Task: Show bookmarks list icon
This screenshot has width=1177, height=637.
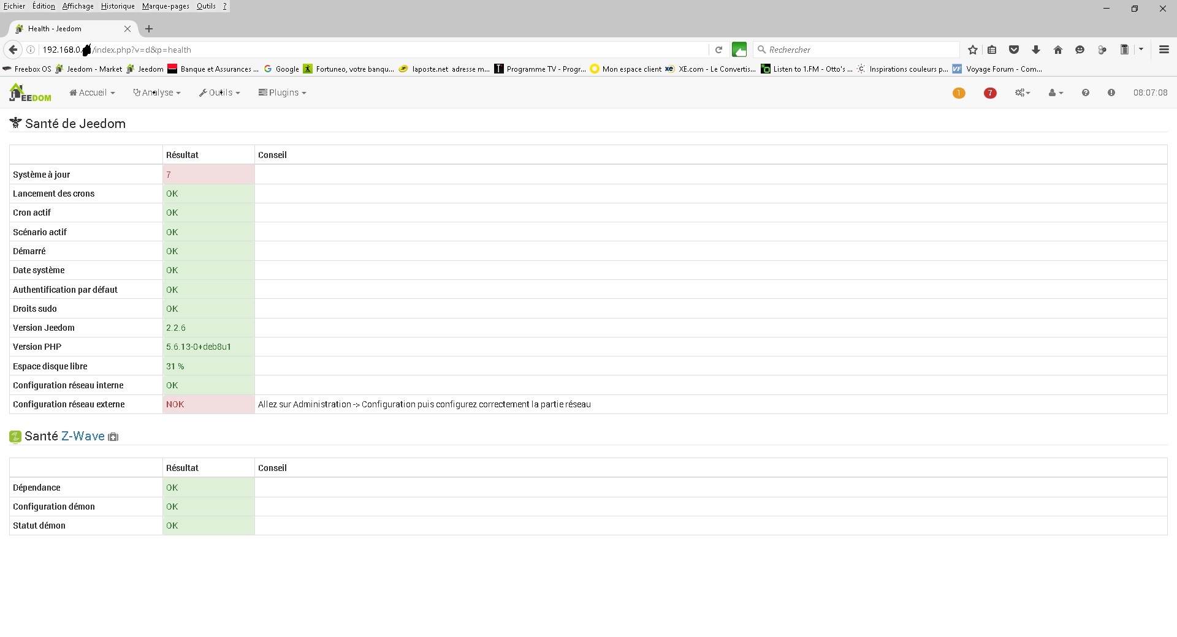Action: click(x=992, y=50)
